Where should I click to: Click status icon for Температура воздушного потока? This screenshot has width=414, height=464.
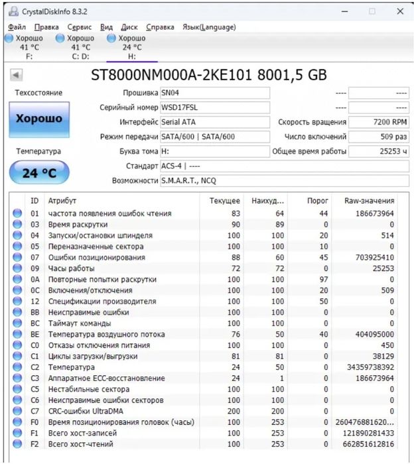[x=17, y=334]
